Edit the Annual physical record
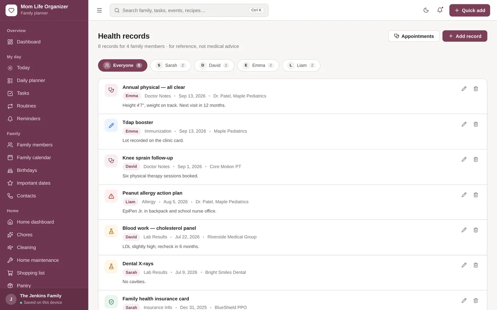This screenshot has width=497, height=310. (x=464, y=89)
